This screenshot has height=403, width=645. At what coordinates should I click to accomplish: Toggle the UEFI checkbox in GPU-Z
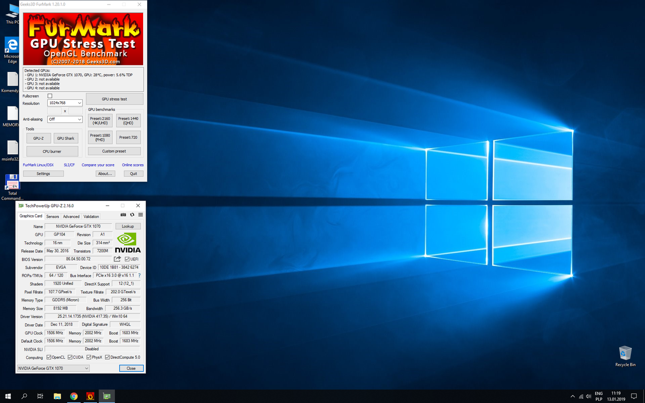click(127, 259)
